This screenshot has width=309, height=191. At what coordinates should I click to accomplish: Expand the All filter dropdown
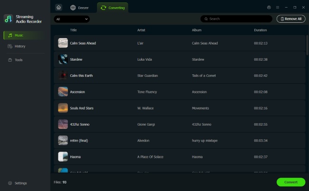coord(72,19)
